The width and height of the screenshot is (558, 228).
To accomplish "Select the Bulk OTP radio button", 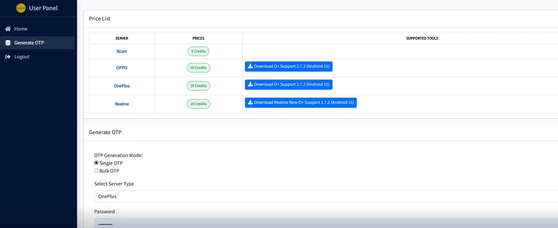I will click(96, 171).
